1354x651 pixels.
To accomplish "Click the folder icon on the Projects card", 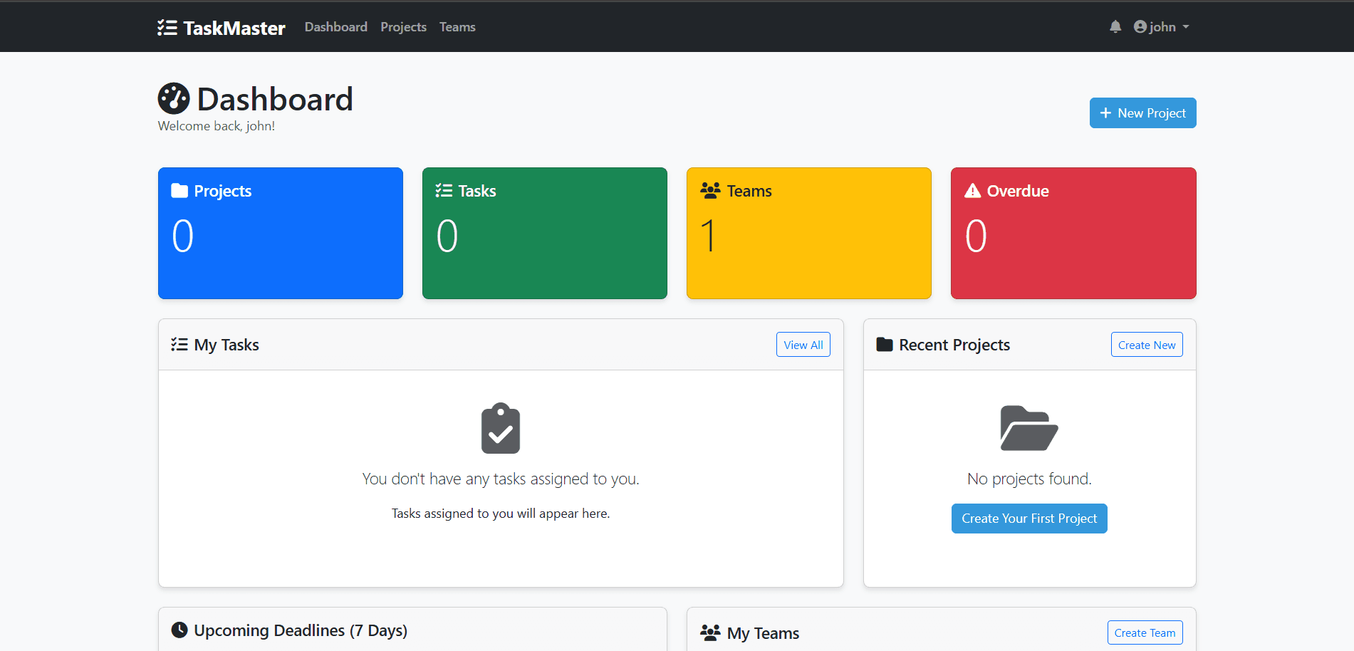I will click(x=177, y=190).
